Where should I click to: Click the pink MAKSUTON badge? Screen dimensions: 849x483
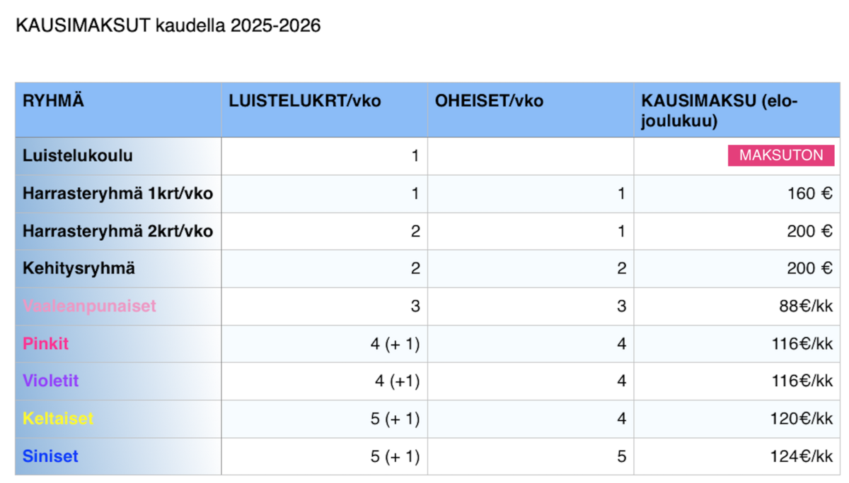[x=781, y=156]
